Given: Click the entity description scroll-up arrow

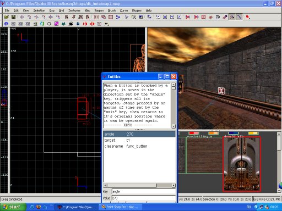Looking at the screenshot, I should 173,85.
